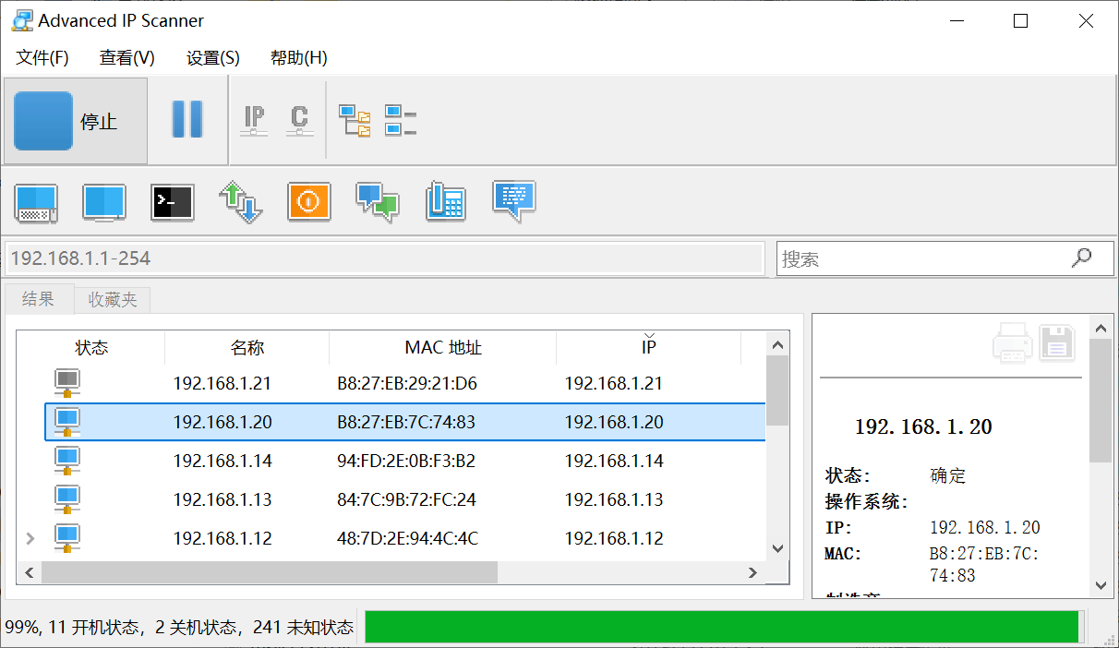Click the orange shutdown power icon
The image size is (1119, 648).
(x=309, y=201)
